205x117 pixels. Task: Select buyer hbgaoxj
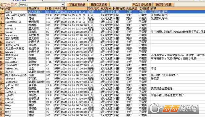tap(10, 52)
